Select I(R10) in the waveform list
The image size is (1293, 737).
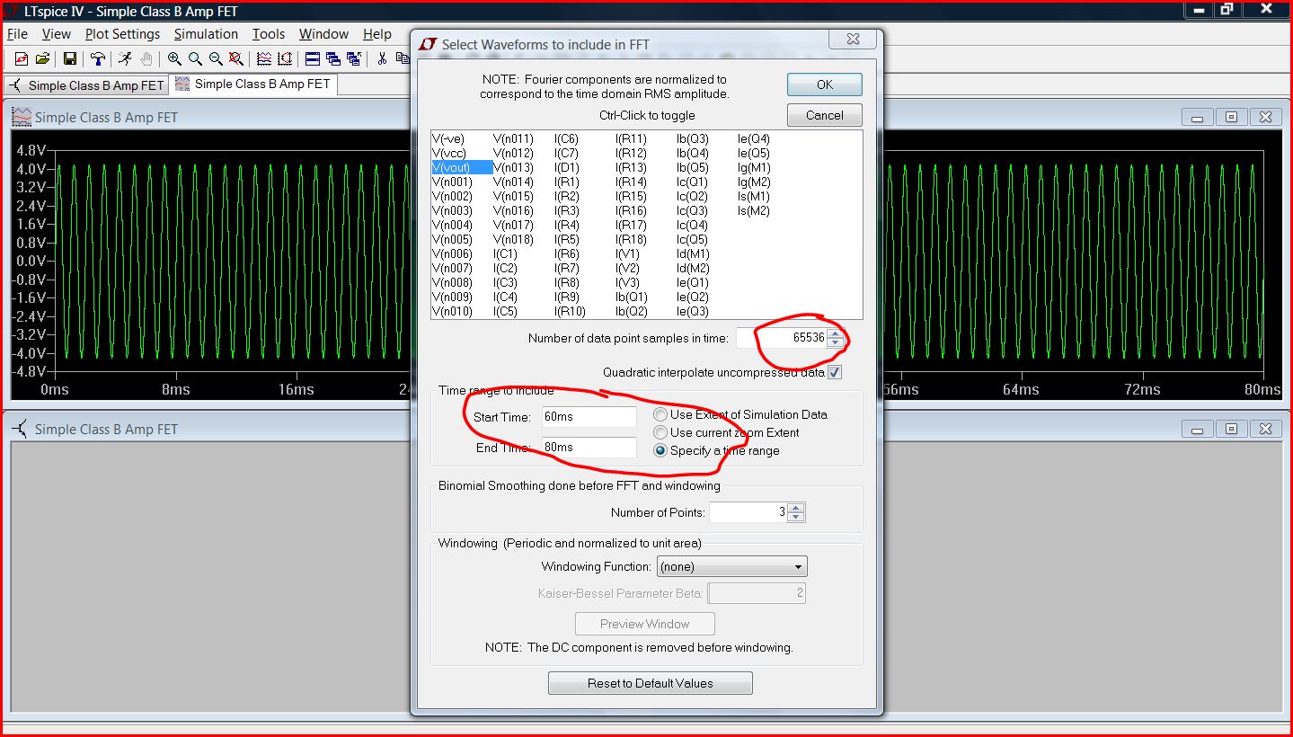point(570,311)
